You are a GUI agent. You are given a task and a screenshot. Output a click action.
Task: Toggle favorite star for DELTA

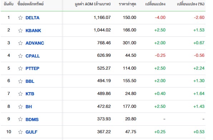pyautogui.click(x=20, y=17)
